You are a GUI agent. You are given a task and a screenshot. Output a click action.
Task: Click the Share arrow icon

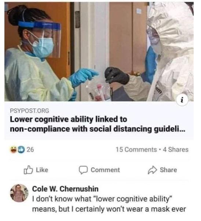pos(152,170)
